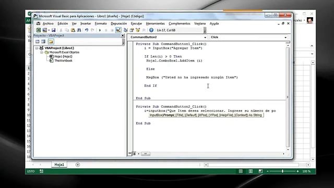
Task: Zoom in with the plus button in Excel
Action: pyautogui.click(x=297, y=171)
